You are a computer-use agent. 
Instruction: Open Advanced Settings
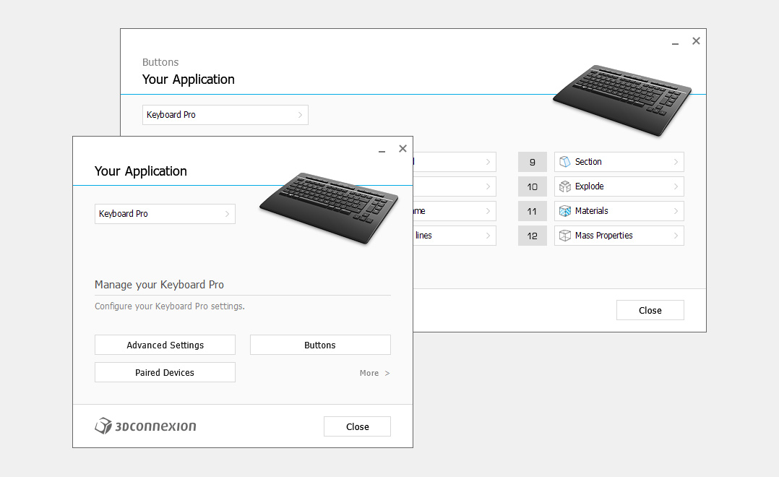(x=165, y=345)
